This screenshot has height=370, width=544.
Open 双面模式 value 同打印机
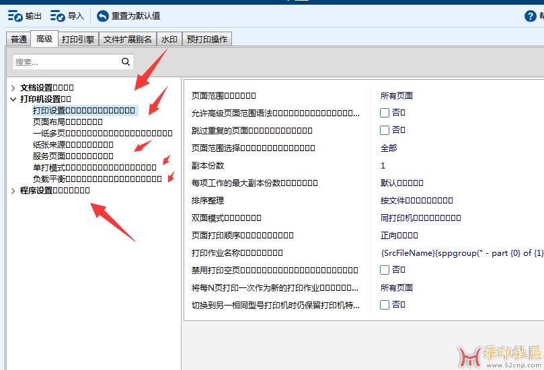pyautogui.click(x=421, y=218)
